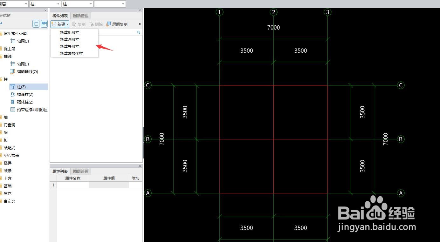Switch to the 图纸管理 tab
The width and height of the screenshot is (440, 242).
click(x=81, y=16)
